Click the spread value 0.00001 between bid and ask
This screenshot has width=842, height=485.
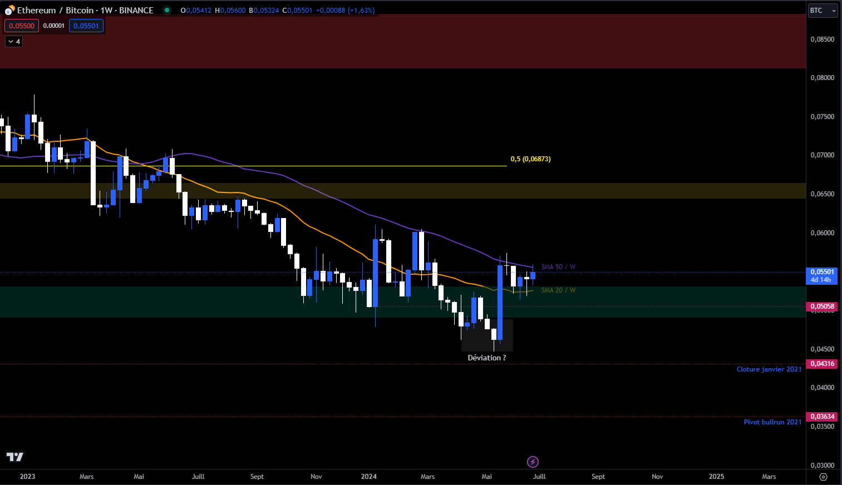[53, 26]
